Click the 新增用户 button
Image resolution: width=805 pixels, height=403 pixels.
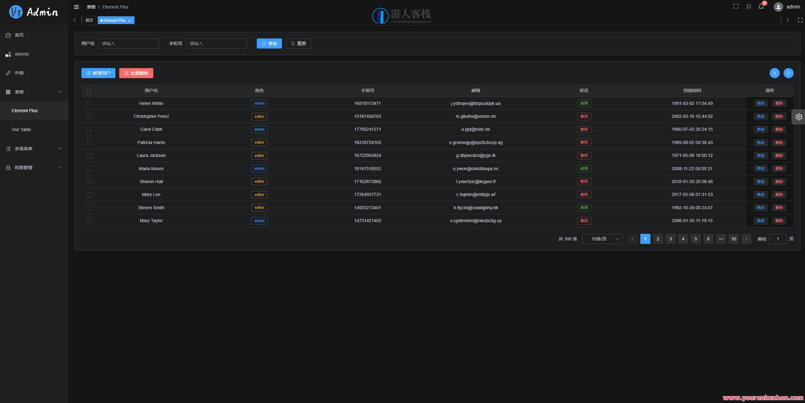tap(98, 73)
